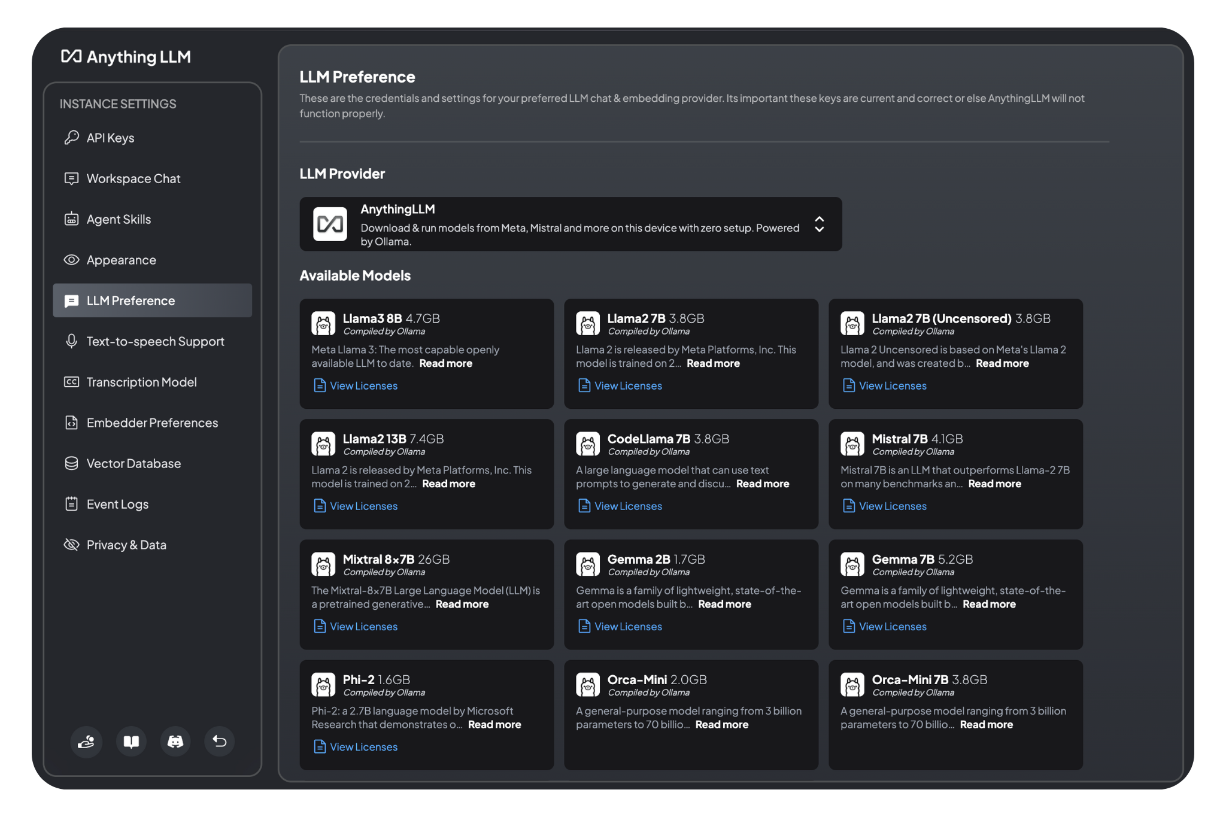Open Transcription Model settings
1226x817 pixels.
coord(153,382)
